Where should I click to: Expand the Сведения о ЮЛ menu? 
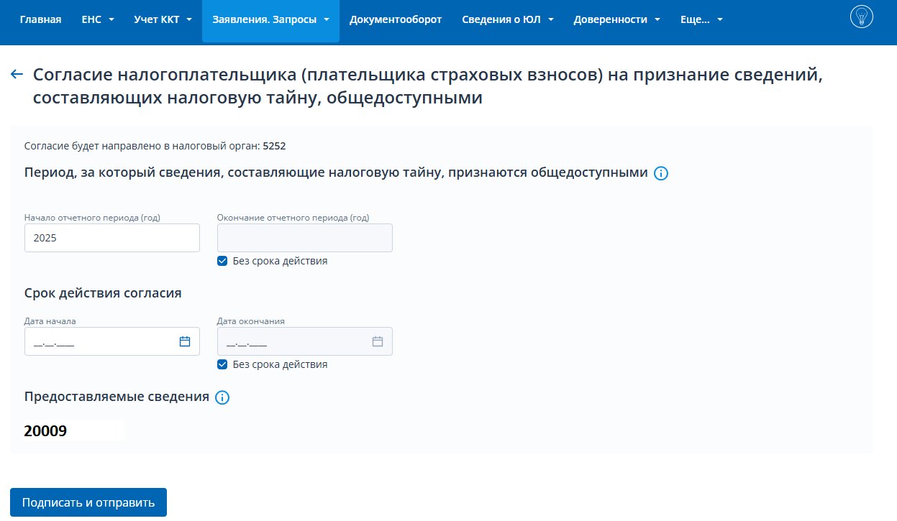click(x=507, y=20)
